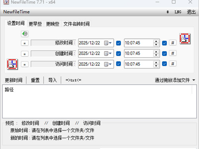
Task: Click the # button in the 修改时间 row
Action: [173, 43]
